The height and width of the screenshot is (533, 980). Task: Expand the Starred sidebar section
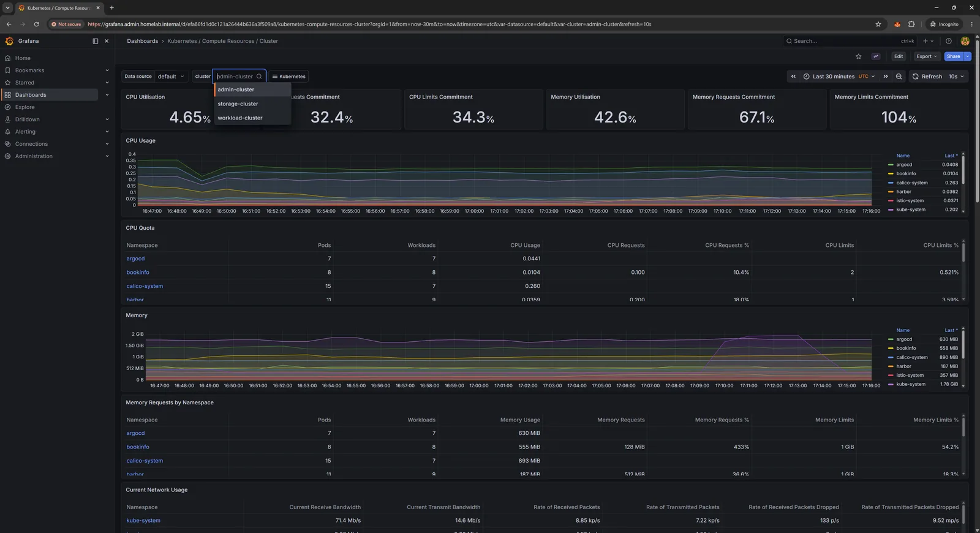coord(107,83)
